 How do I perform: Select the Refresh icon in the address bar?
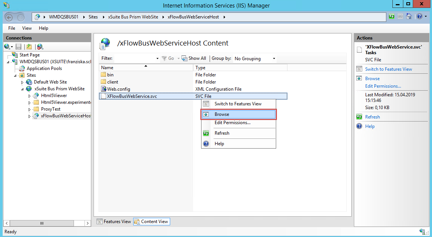point(391,16)
